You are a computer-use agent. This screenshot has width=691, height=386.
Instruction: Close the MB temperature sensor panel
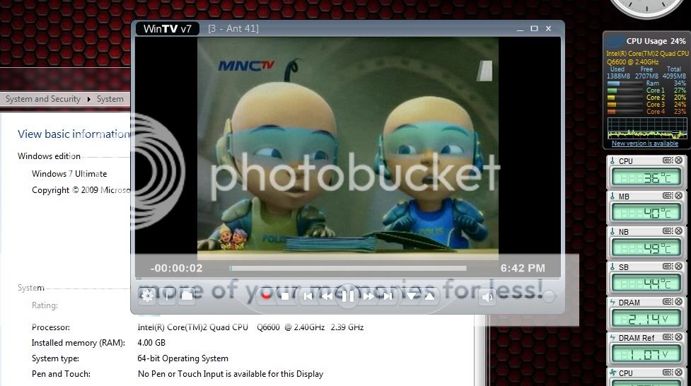tap(679, 196)
